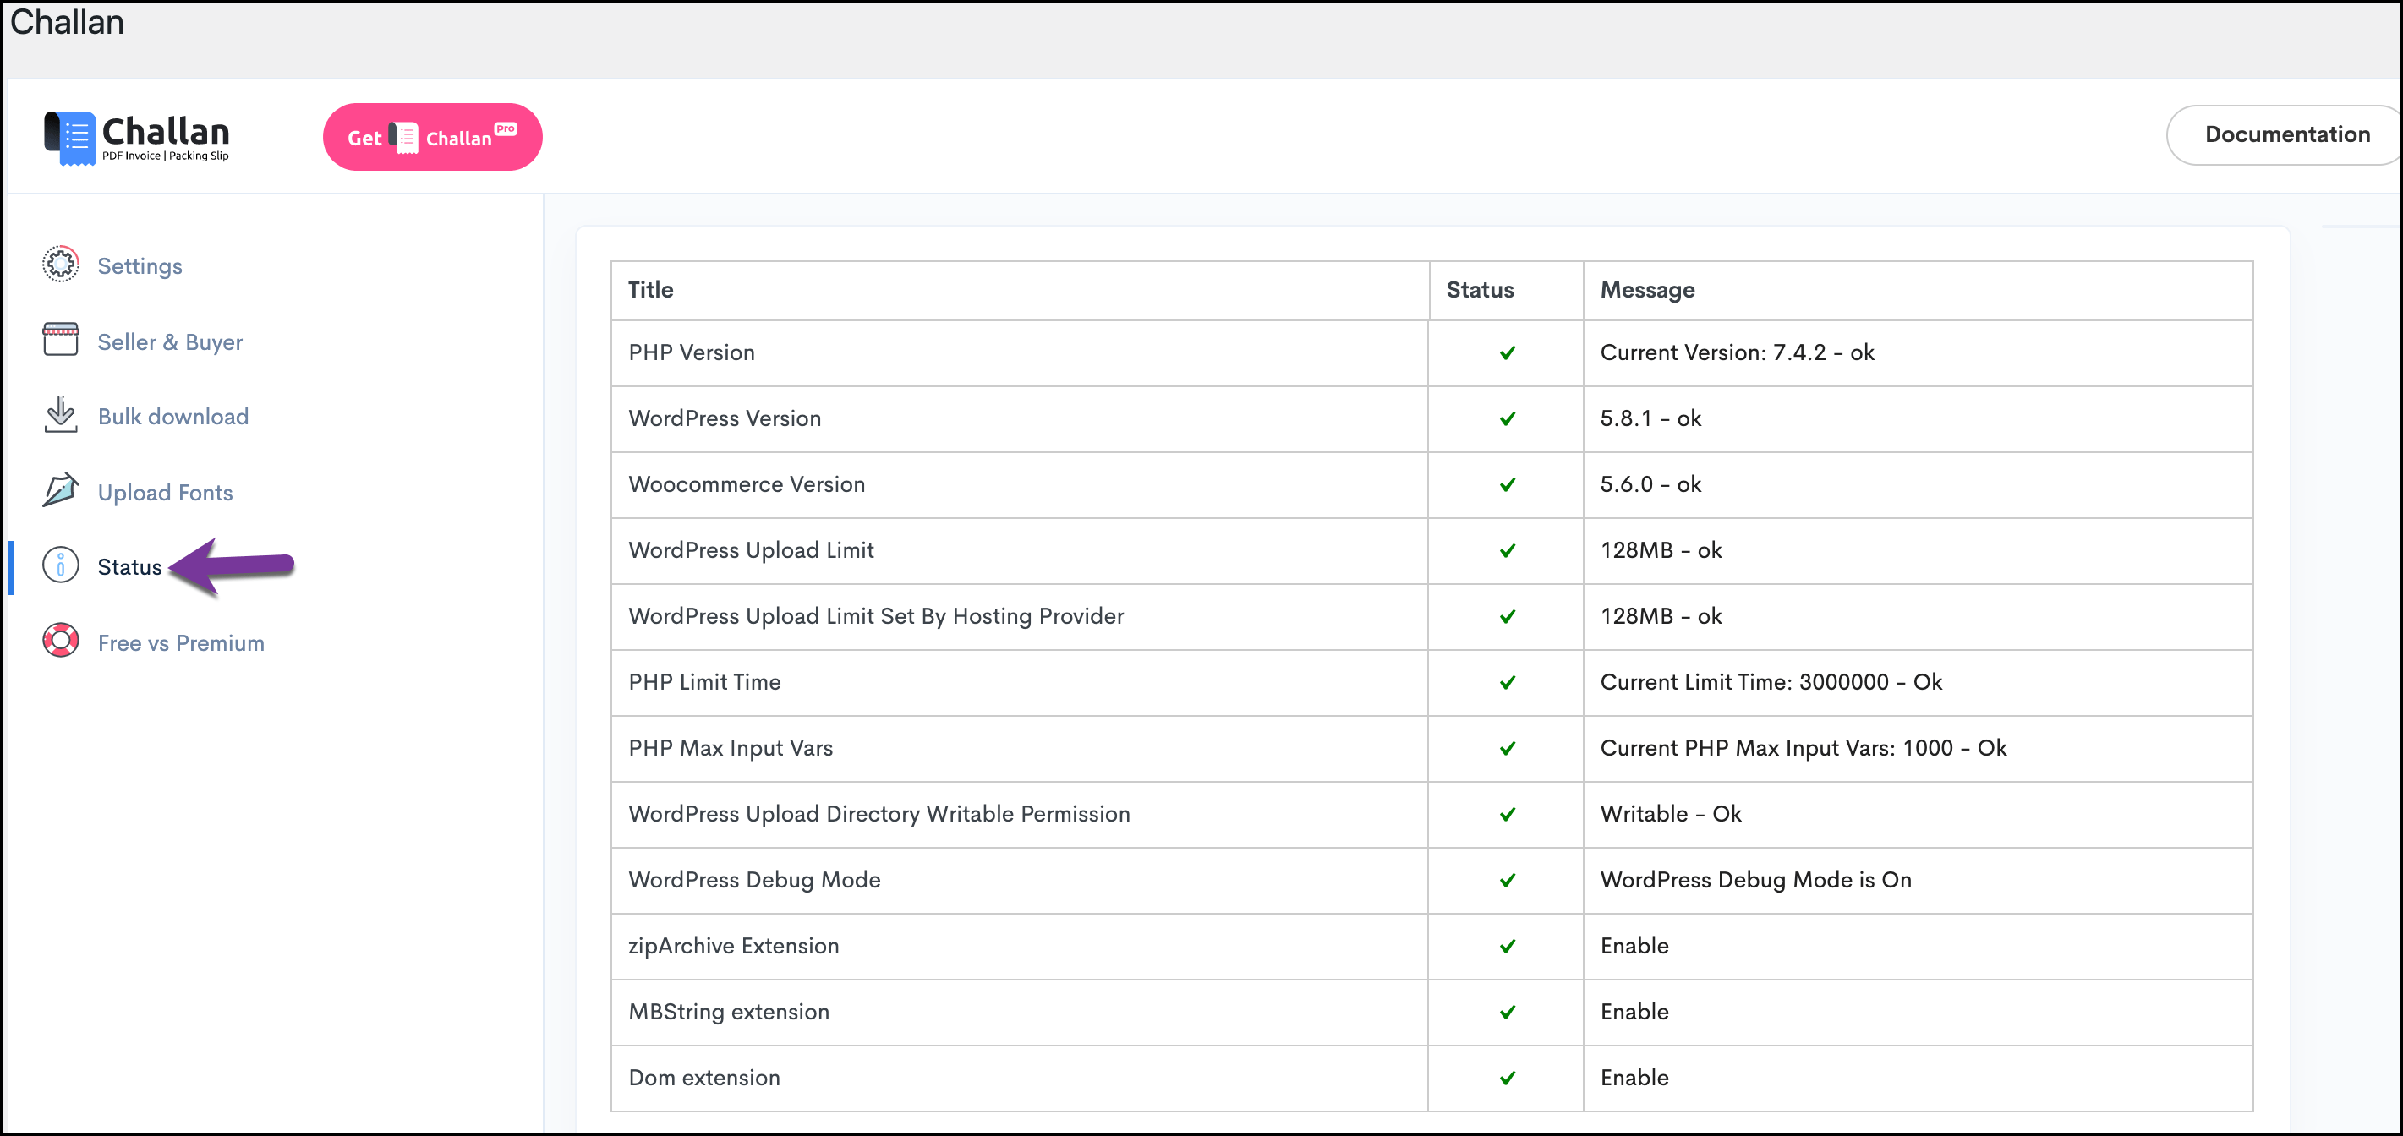Open the Upload Fonts section
Screen dimensions: 2403x1136
165,492
